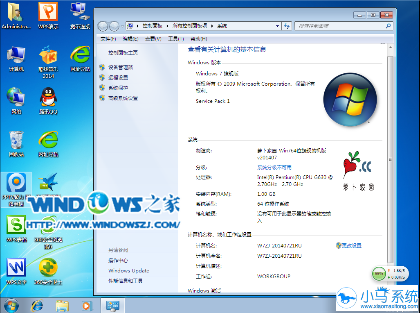Screen dimensions: 420x313
Task: Refresh the control panel address bar
Action: click(287, 26)
